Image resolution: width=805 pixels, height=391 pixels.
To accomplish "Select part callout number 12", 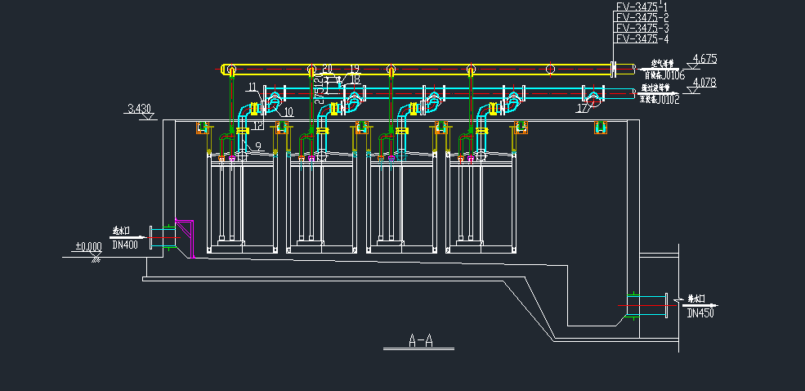I will (x=258, y=125).
